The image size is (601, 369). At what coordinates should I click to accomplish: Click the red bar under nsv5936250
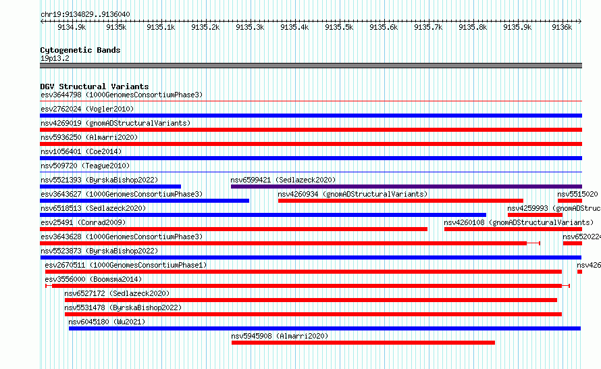coord(311,144)
